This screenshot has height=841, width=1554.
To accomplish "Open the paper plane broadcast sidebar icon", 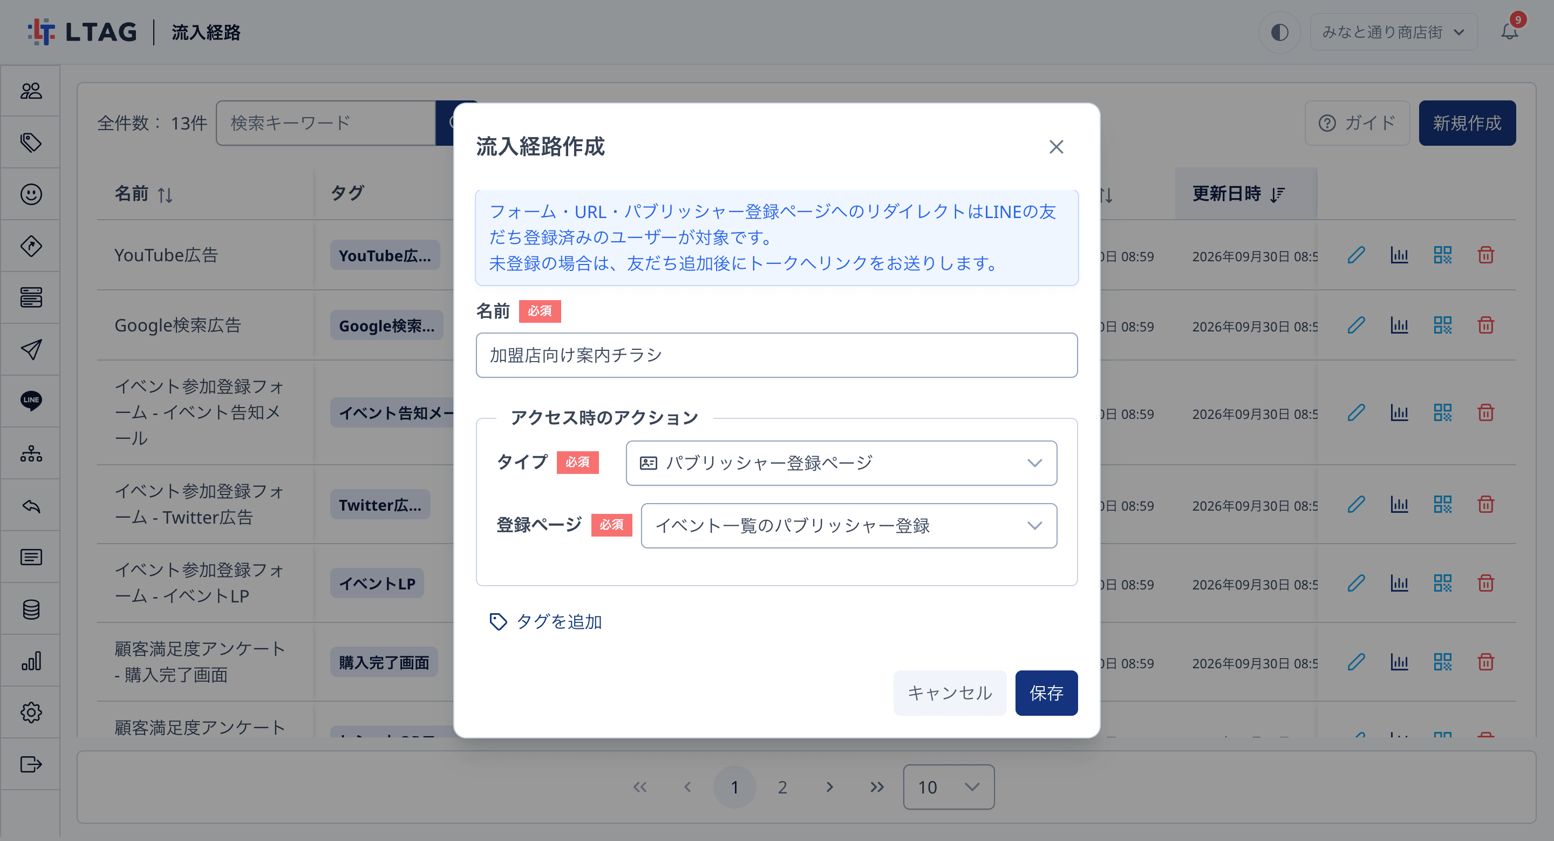I will click(31, 349).
